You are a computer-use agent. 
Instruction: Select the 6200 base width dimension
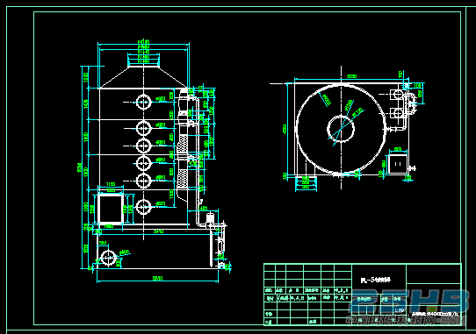point(158,278)
